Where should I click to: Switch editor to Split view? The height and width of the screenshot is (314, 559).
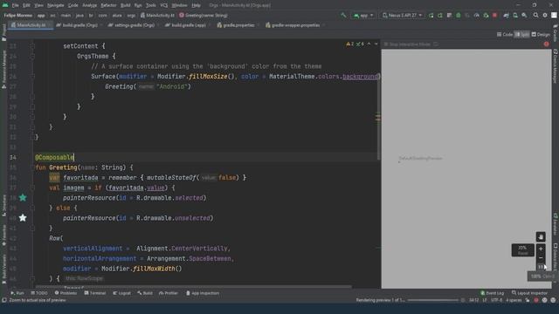522,35
